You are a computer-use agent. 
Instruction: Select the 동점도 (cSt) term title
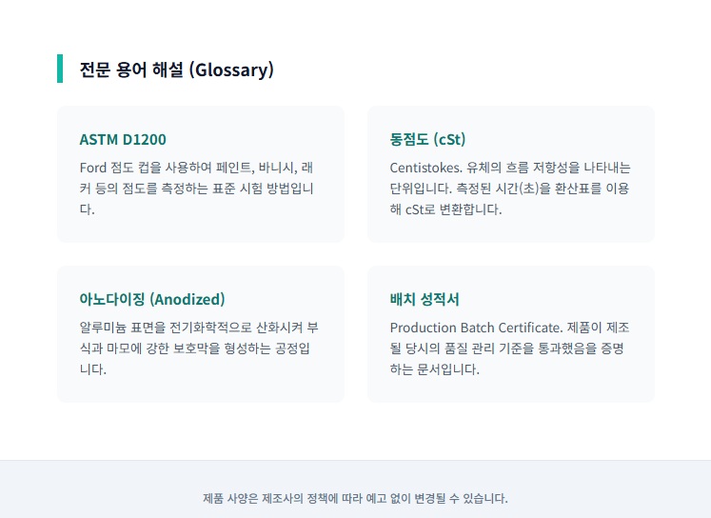coord(427,139)
